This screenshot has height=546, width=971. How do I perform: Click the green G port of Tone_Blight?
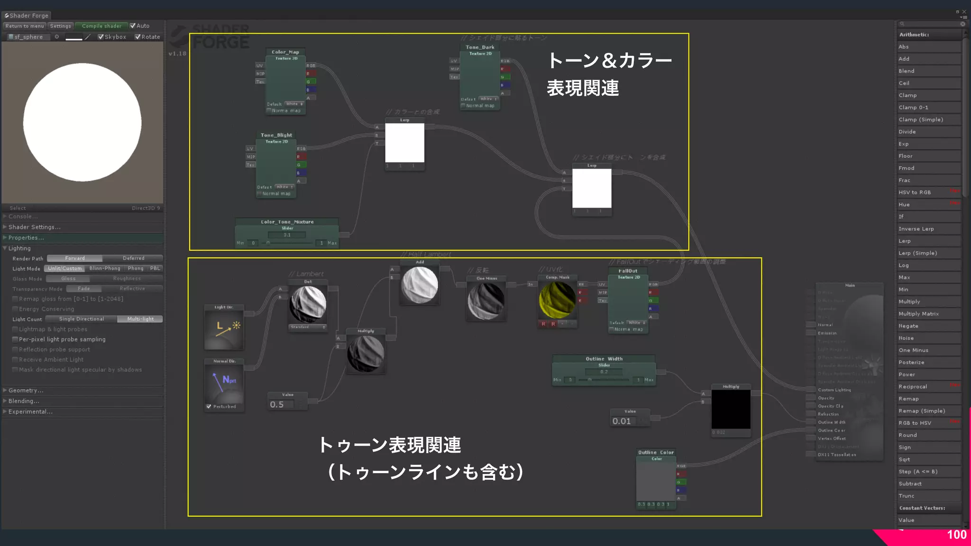302,164
